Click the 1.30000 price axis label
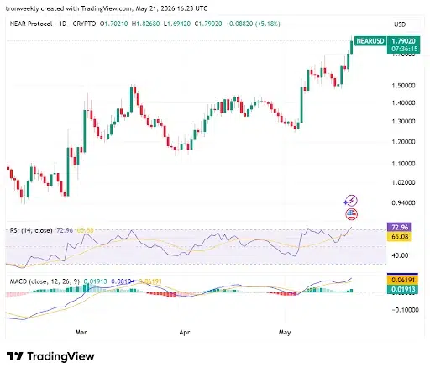This screenshot has width=430, height=373. pos(403,122)
